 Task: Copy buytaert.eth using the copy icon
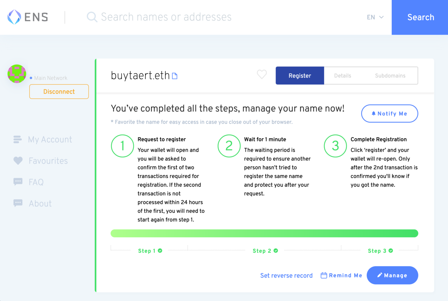coord(175,76)
